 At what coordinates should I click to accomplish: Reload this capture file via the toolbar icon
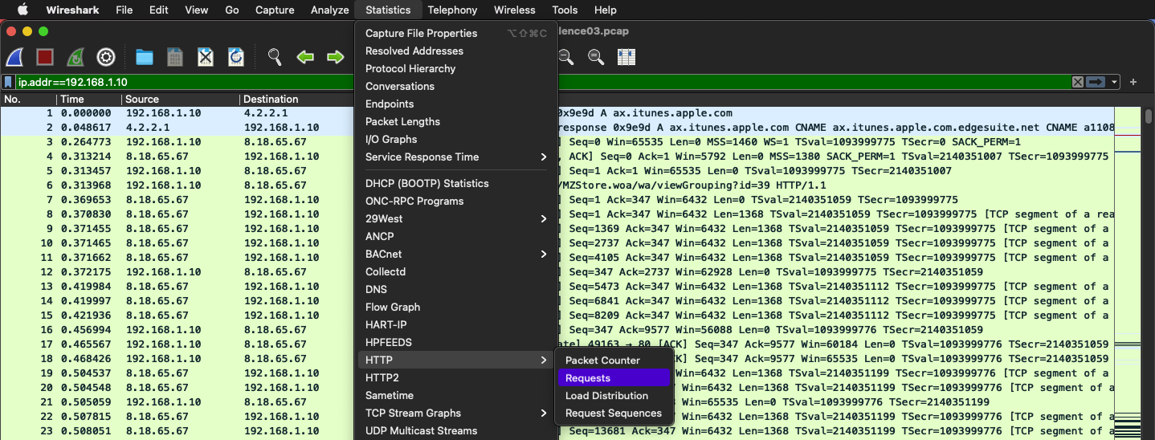[236, 58]
